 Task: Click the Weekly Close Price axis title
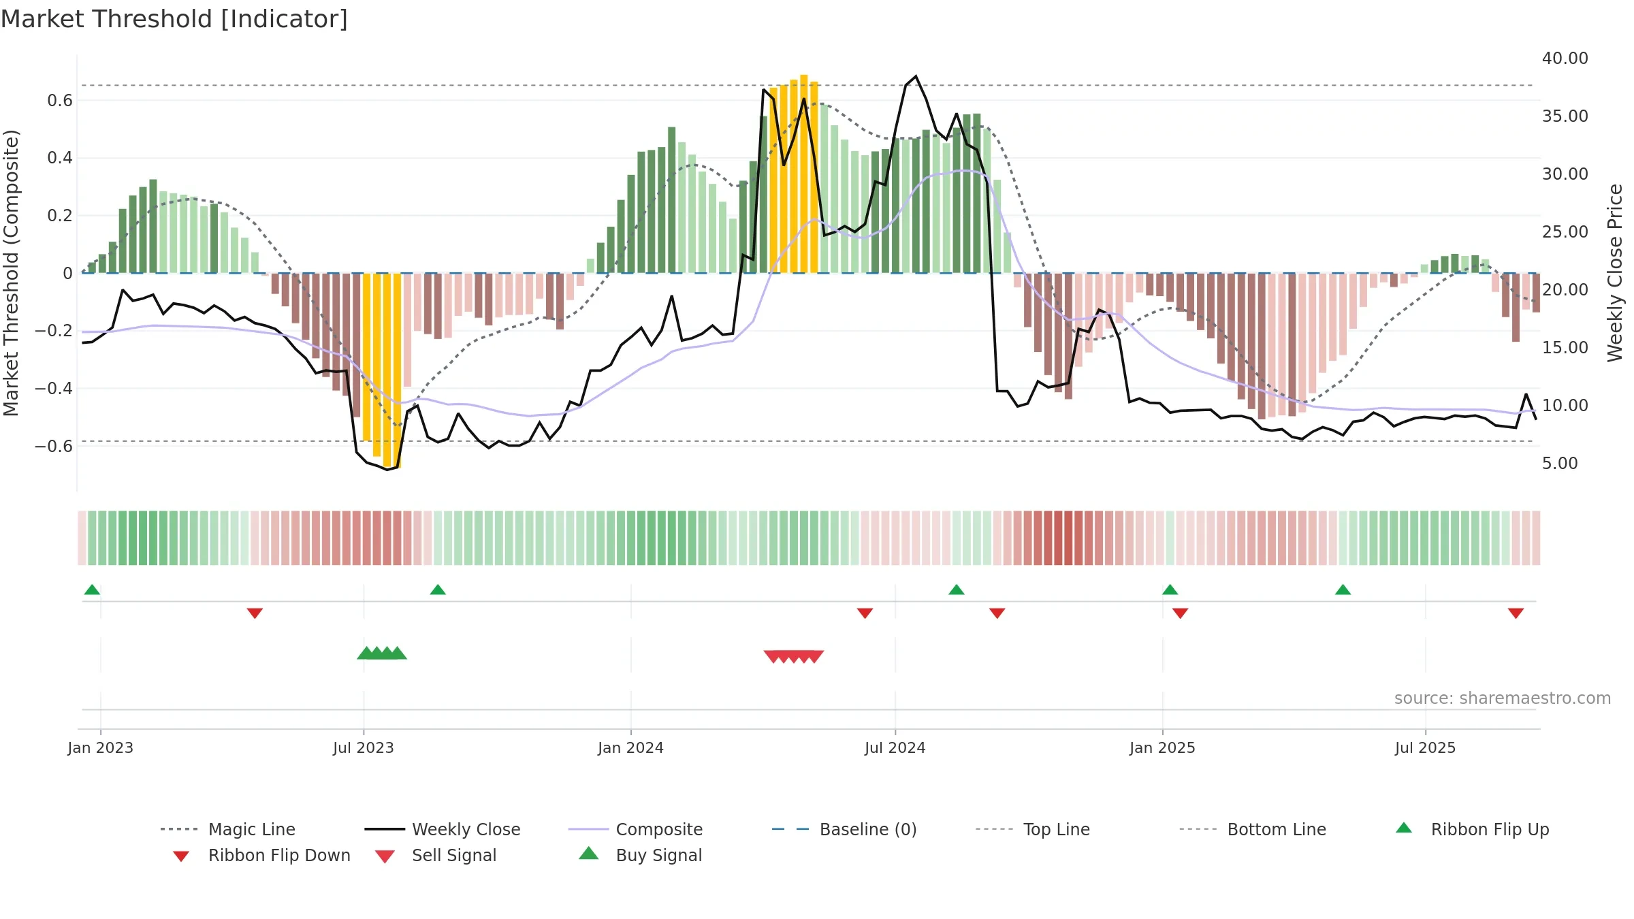1615,272
